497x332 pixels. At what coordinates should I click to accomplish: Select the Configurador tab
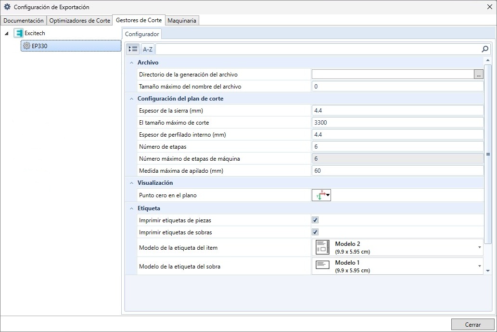pos(142,34)
